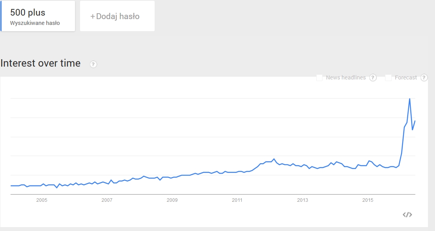
Task: Click the final data point at line's right end
Action: (415, 121)
